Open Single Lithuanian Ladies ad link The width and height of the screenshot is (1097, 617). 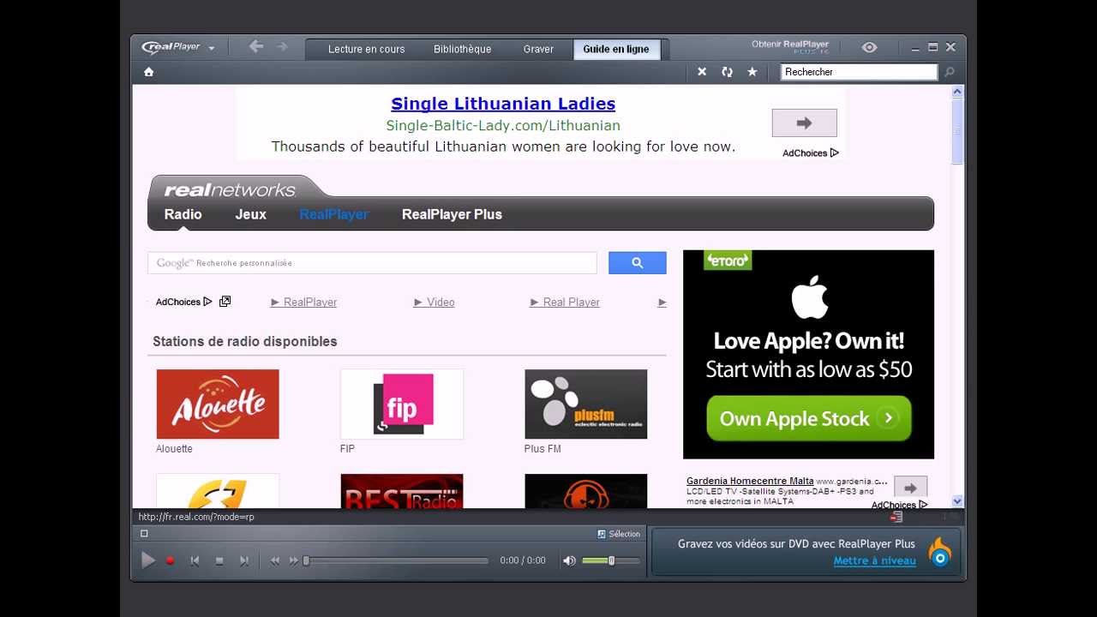click(x=503, y=104)
